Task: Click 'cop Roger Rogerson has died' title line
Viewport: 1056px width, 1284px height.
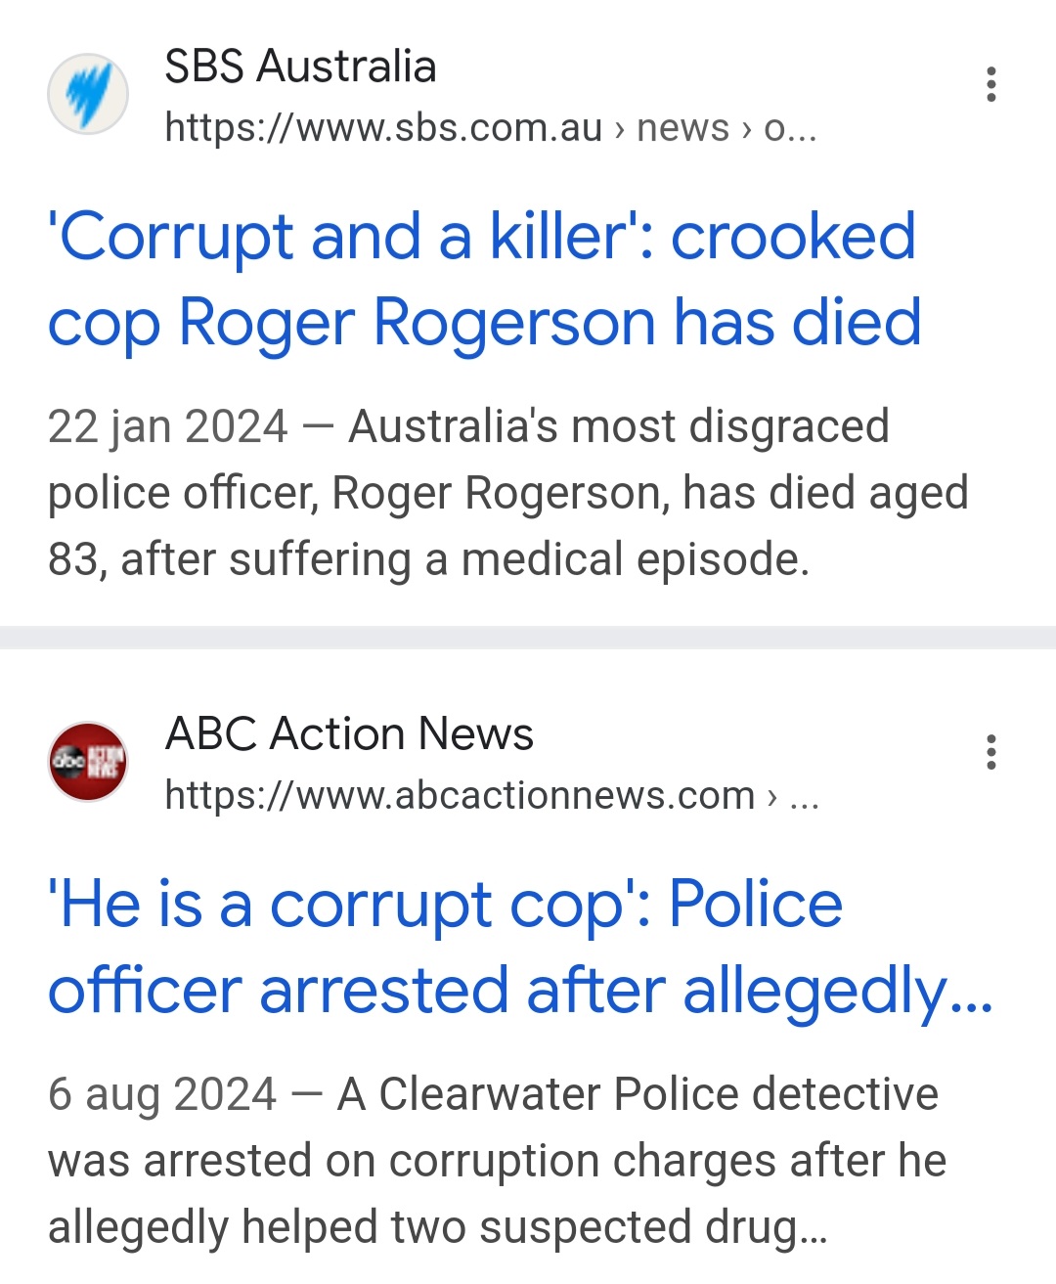Action: point(484,322)
